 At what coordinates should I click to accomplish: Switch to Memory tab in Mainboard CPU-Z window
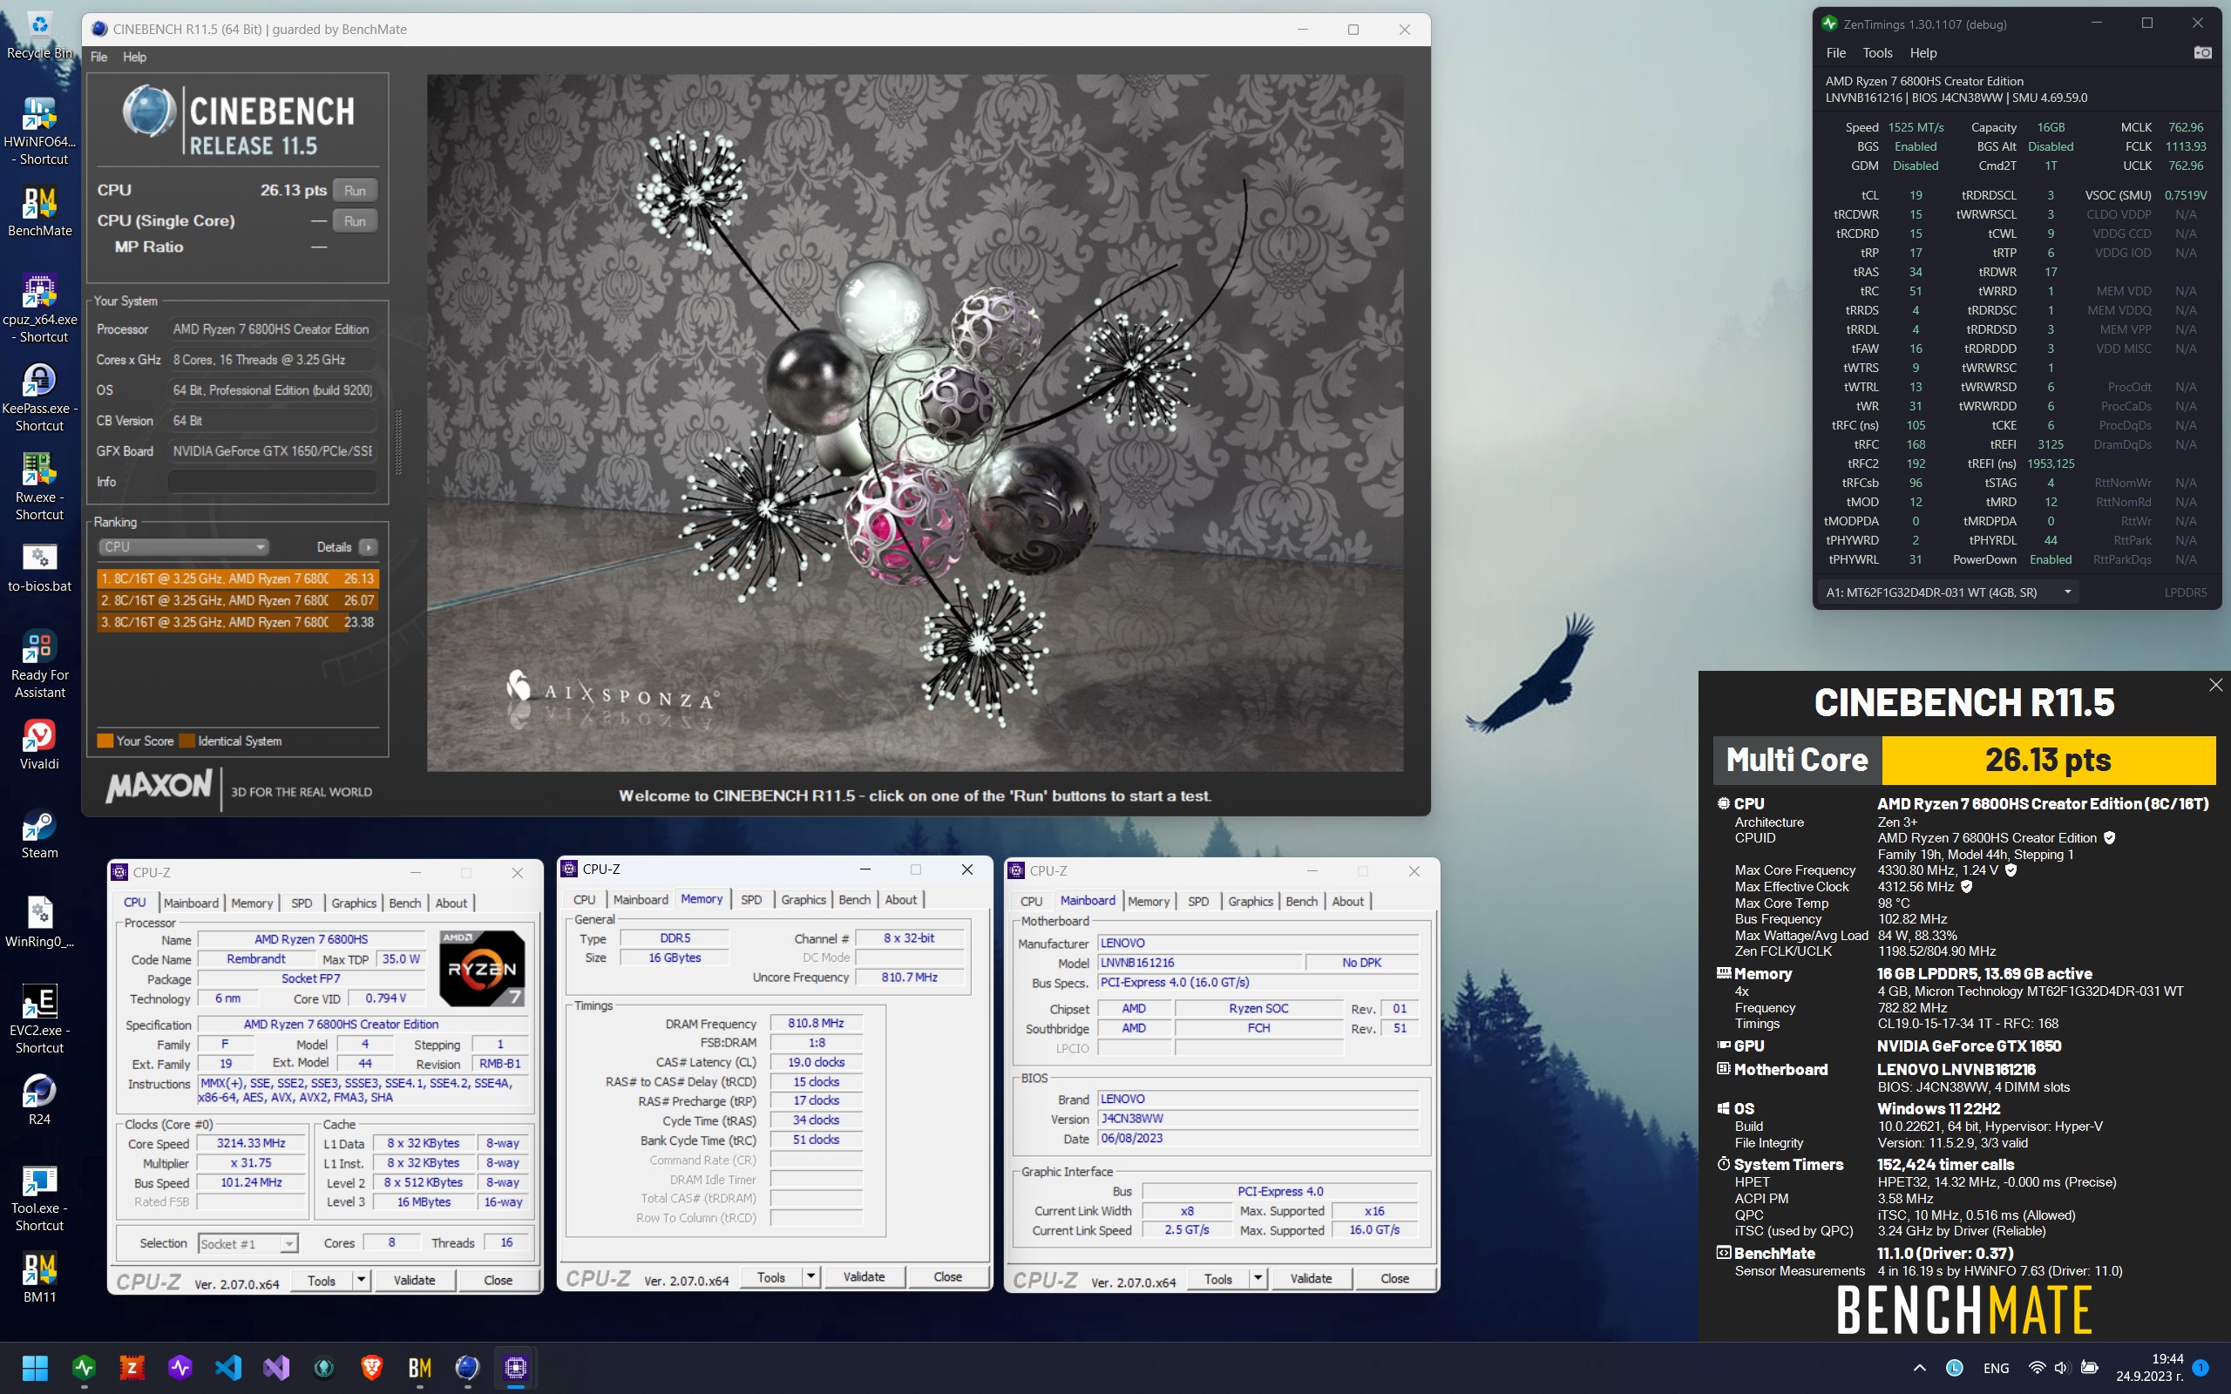(1149, 902)
